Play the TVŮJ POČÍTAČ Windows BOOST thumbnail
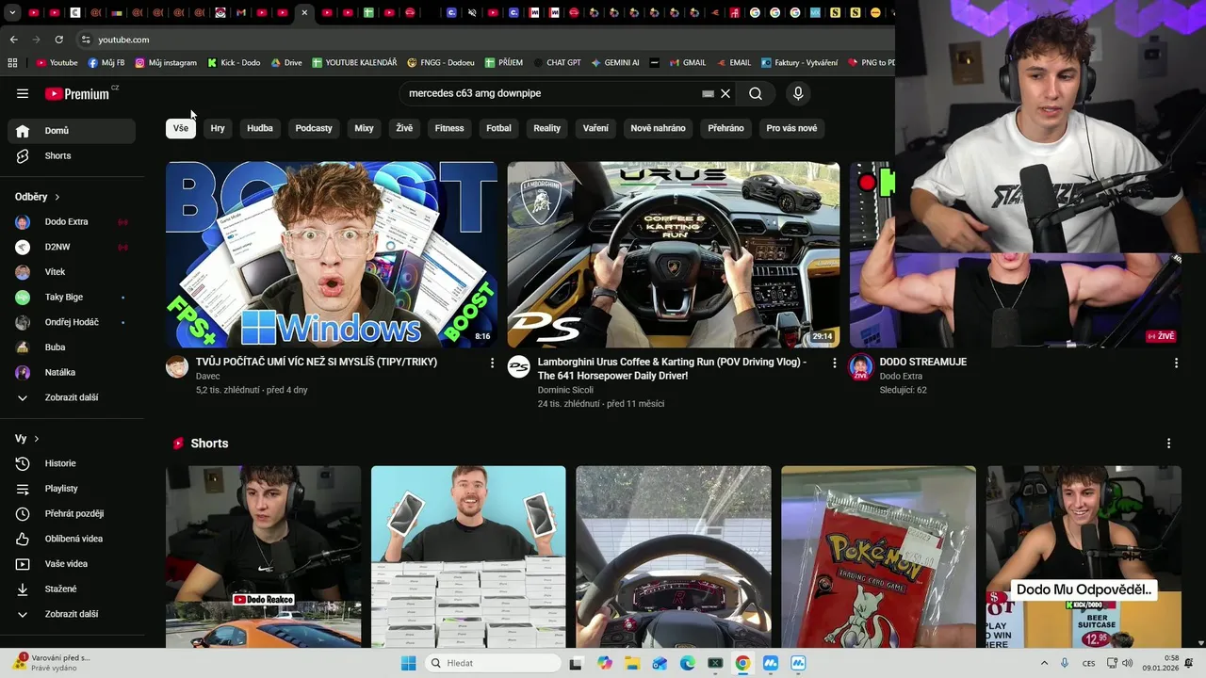Image resolution: width=1206 pixels, height=678 pixels. (x=332, y=254)
